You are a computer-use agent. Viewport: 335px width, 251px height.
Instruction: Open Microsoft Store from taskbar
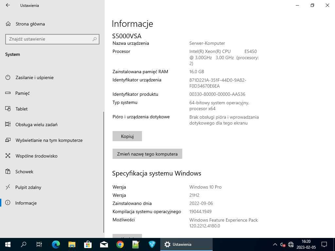pos(88,244)
